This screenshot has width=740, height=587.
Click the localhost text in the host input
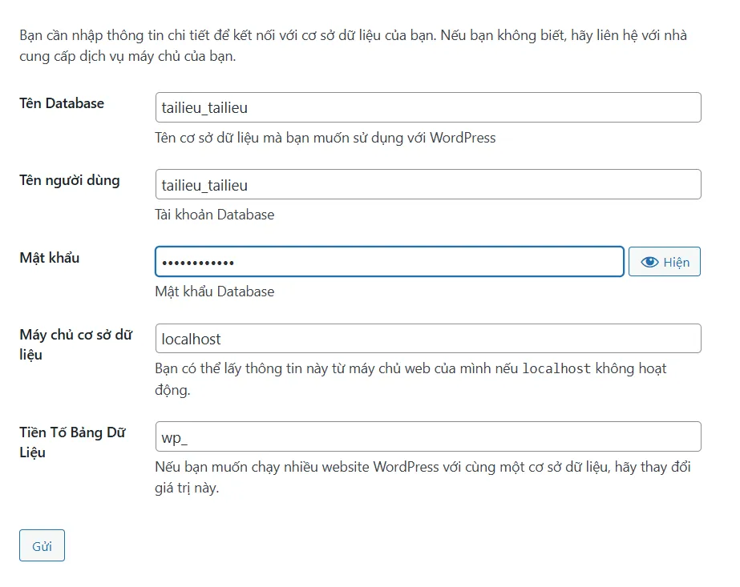pos(191,338)
